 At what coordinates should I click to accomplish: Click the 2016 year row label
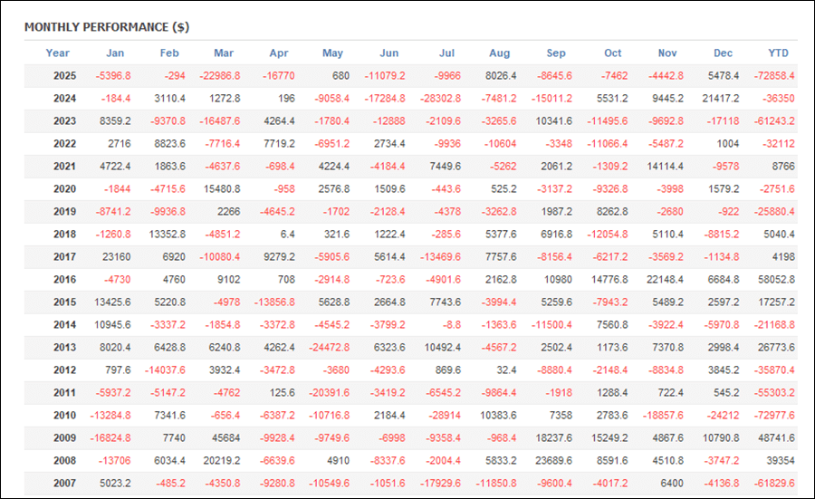tap(63, 280)
